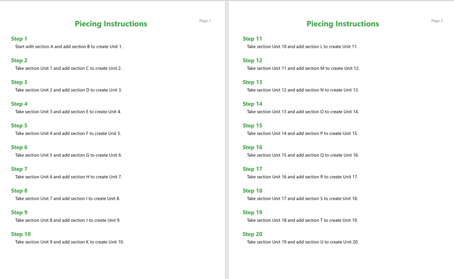Click the left page Piecing Instructions title
Image resolution: width=454 pixels, height=279 pixels.
[111, 24]
